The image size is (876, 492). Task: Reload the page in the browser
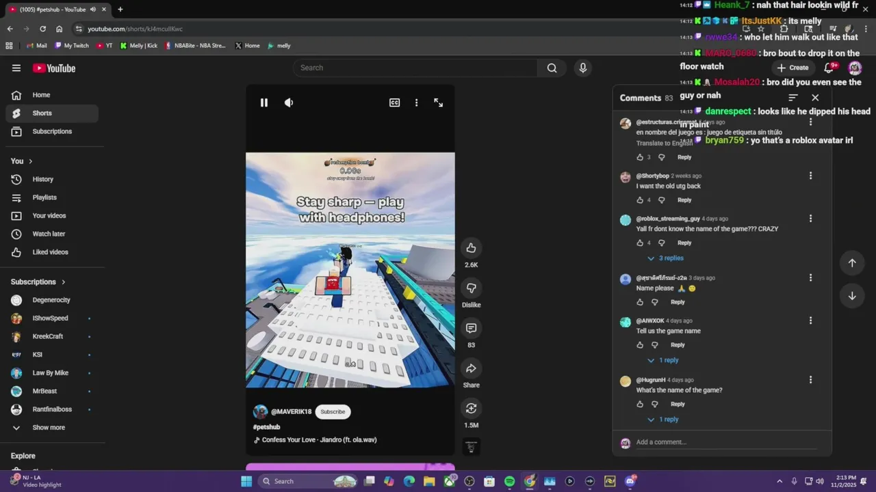42,29
